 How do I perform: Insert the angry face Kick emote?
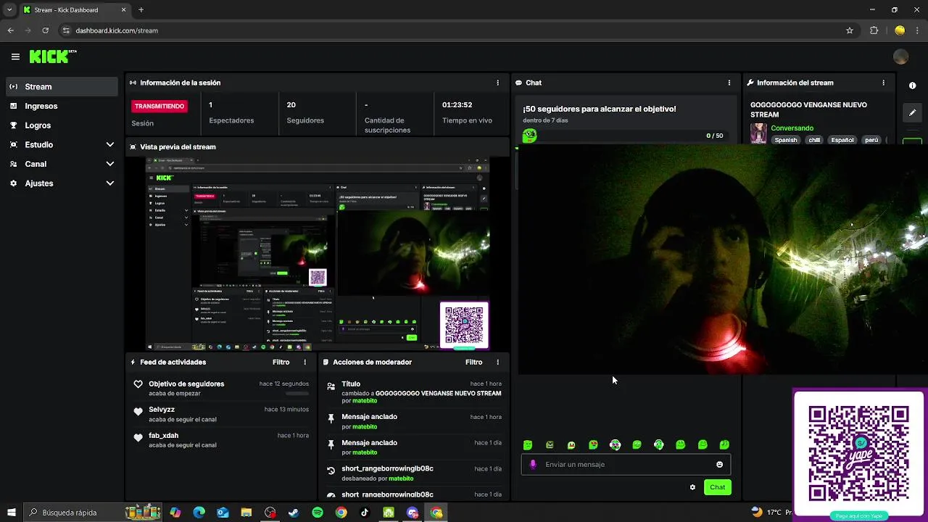coord(550,444)
